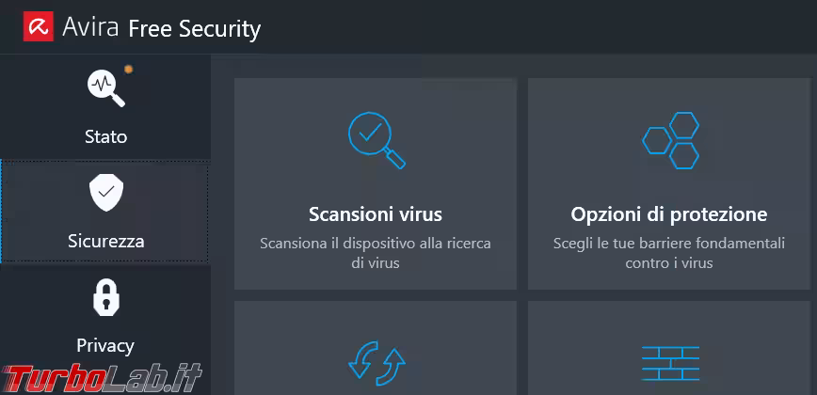Click the hexagons icon for protection options
Image resolution: width=817 pixels, height=395 pixels.
tap(669, 139)
